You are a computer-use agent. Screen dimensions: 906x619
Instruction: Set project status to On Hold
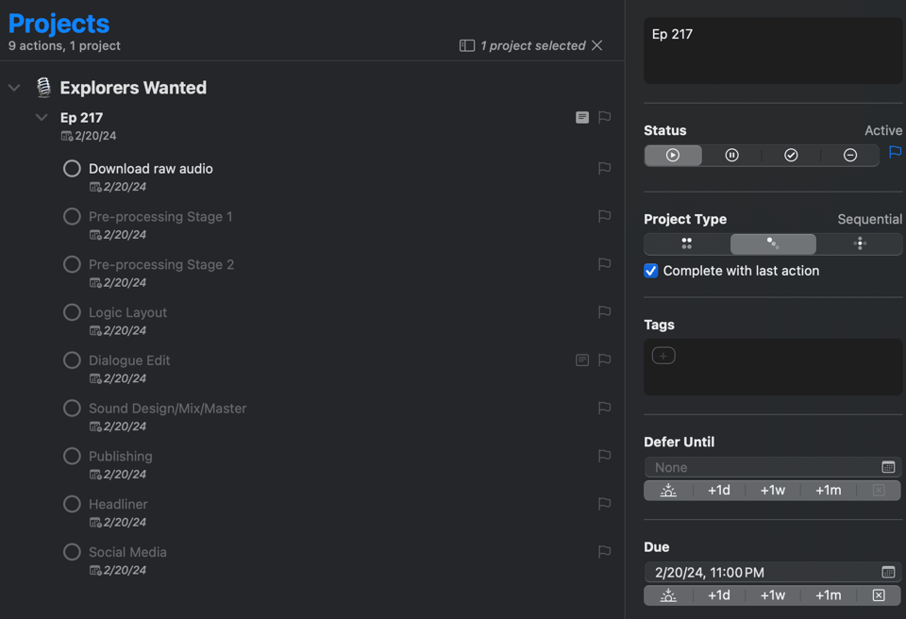tap(731, 156)
